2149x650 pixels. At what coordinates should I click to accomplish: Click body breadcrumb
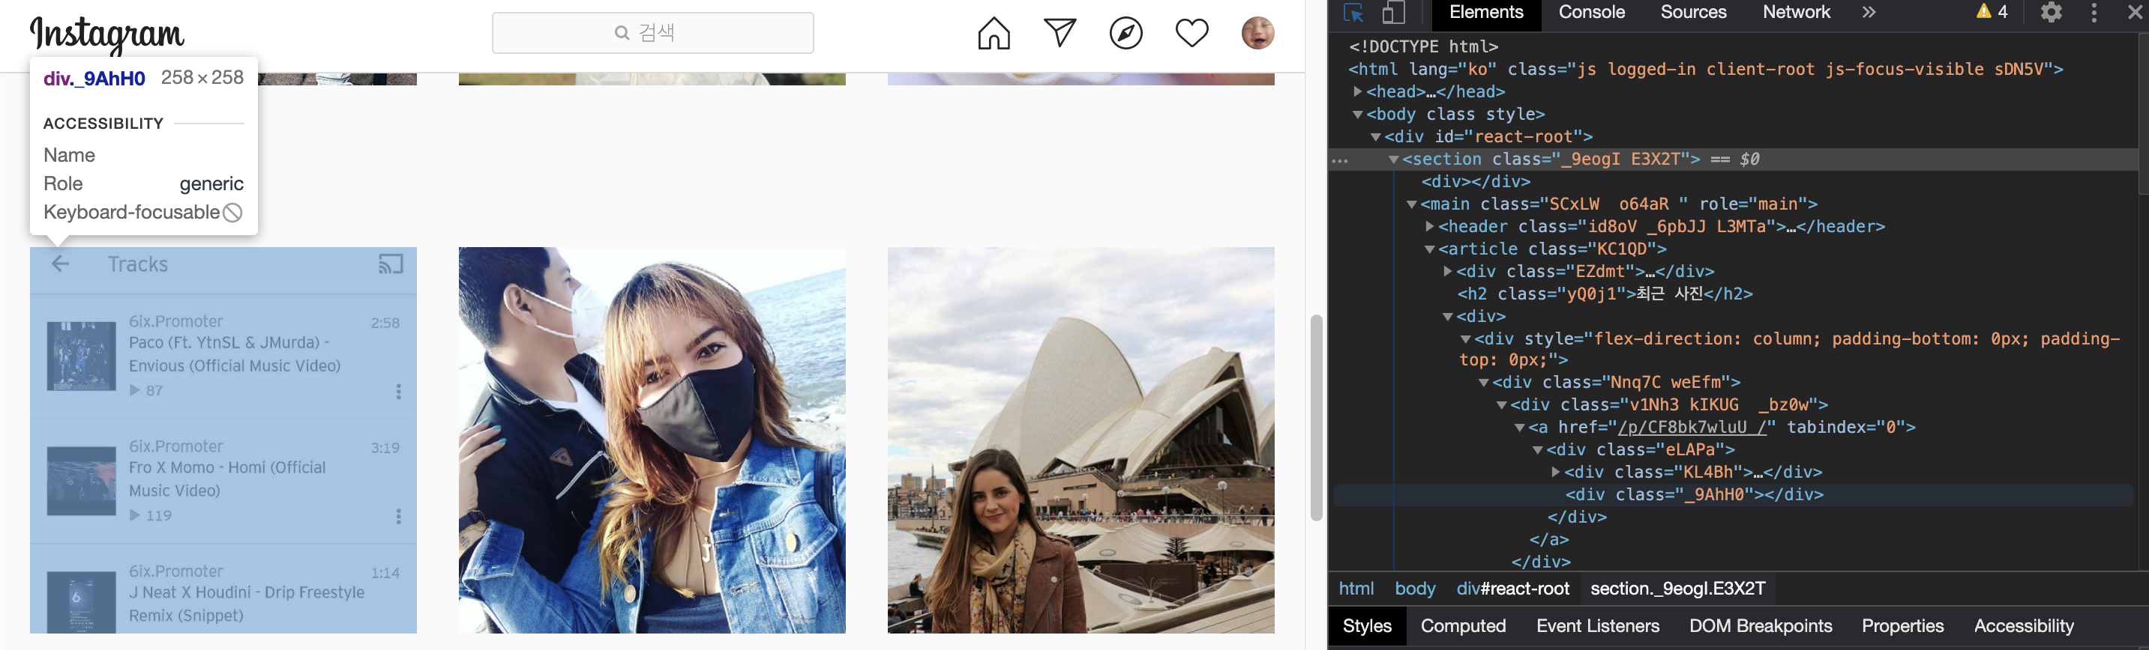1415,589
